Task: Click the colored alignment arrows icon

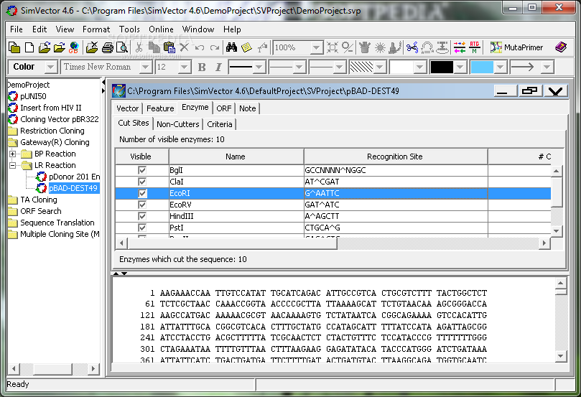Action: pyautogui.click(x=460, y=47)
